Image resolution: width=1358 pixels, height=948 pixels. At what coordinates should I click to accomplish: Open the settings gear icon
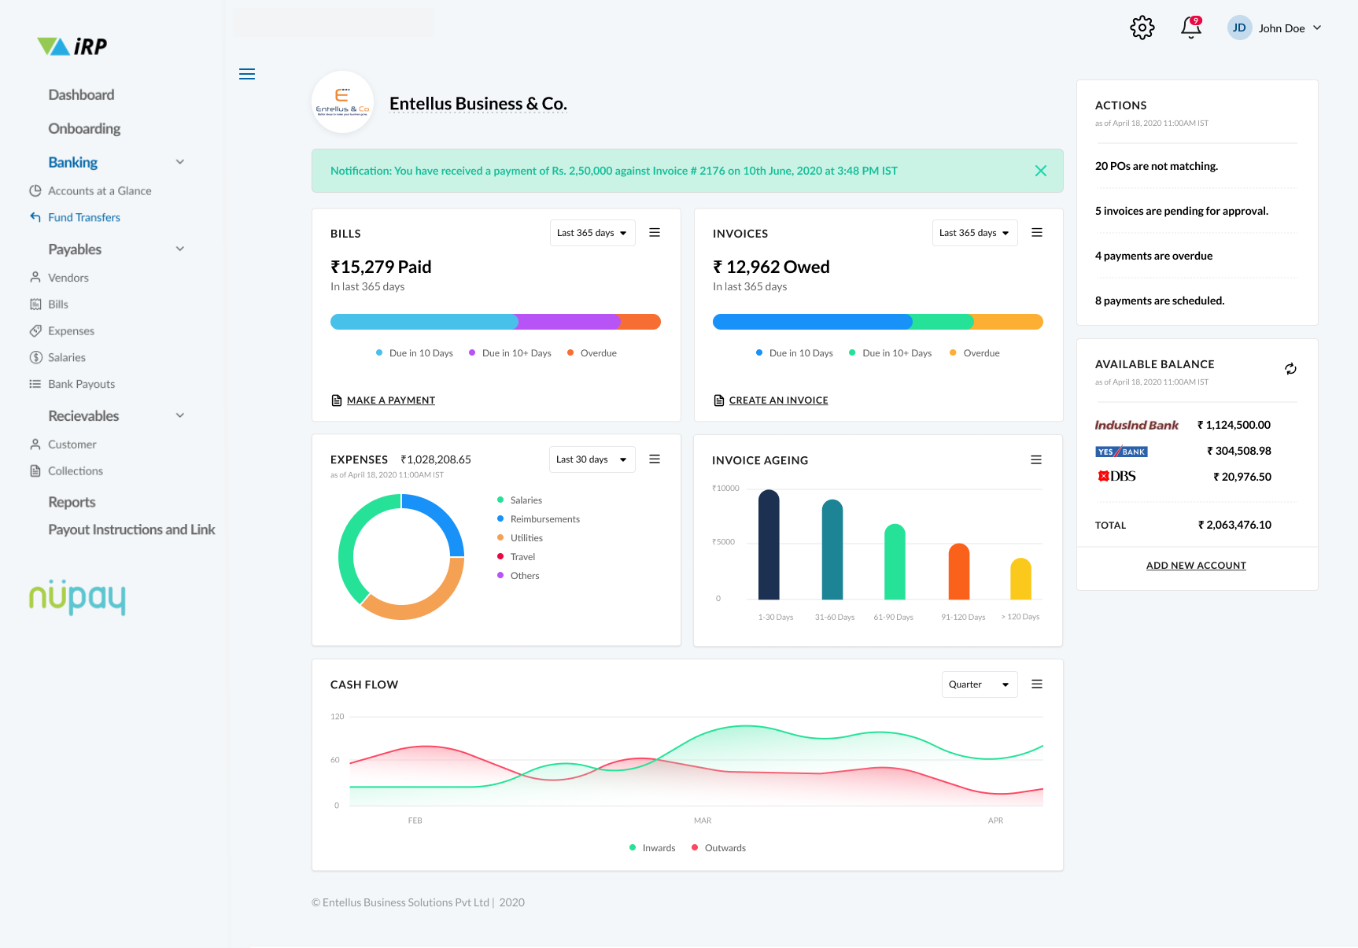point(1142,28)
